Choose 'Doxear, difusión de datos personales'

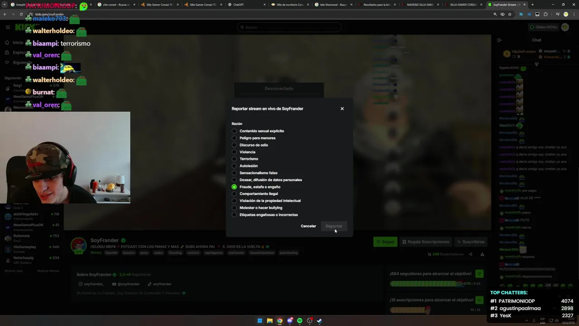click(x=267, y=180)
